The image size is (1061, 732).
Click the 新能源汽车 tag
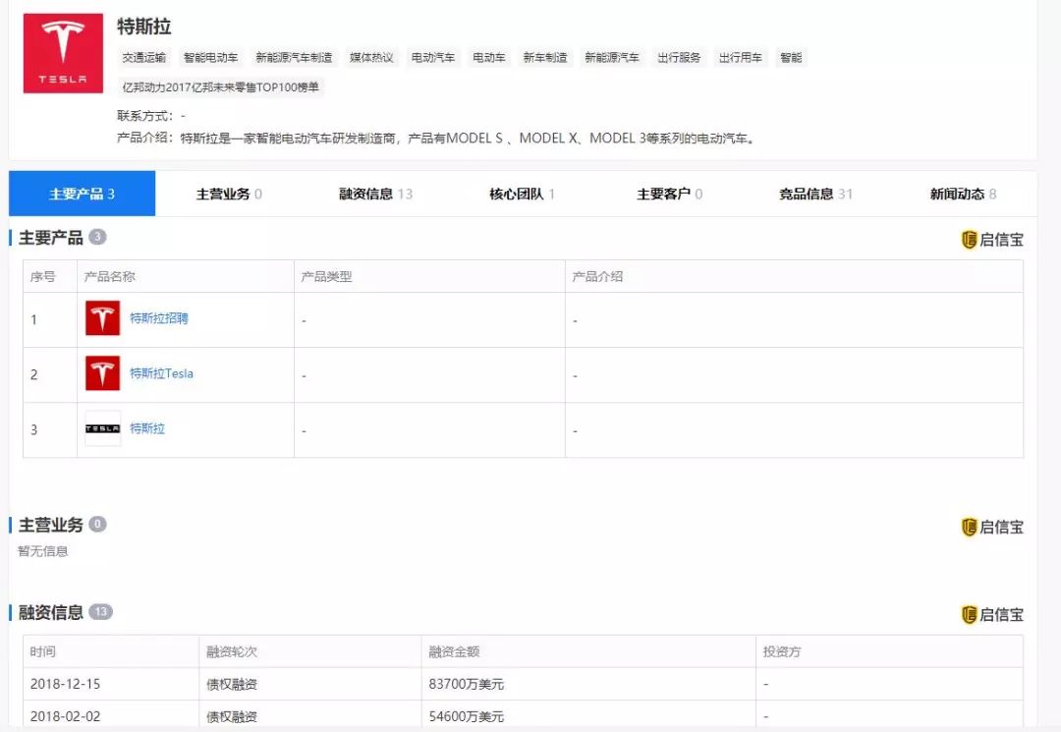(612, 58)
